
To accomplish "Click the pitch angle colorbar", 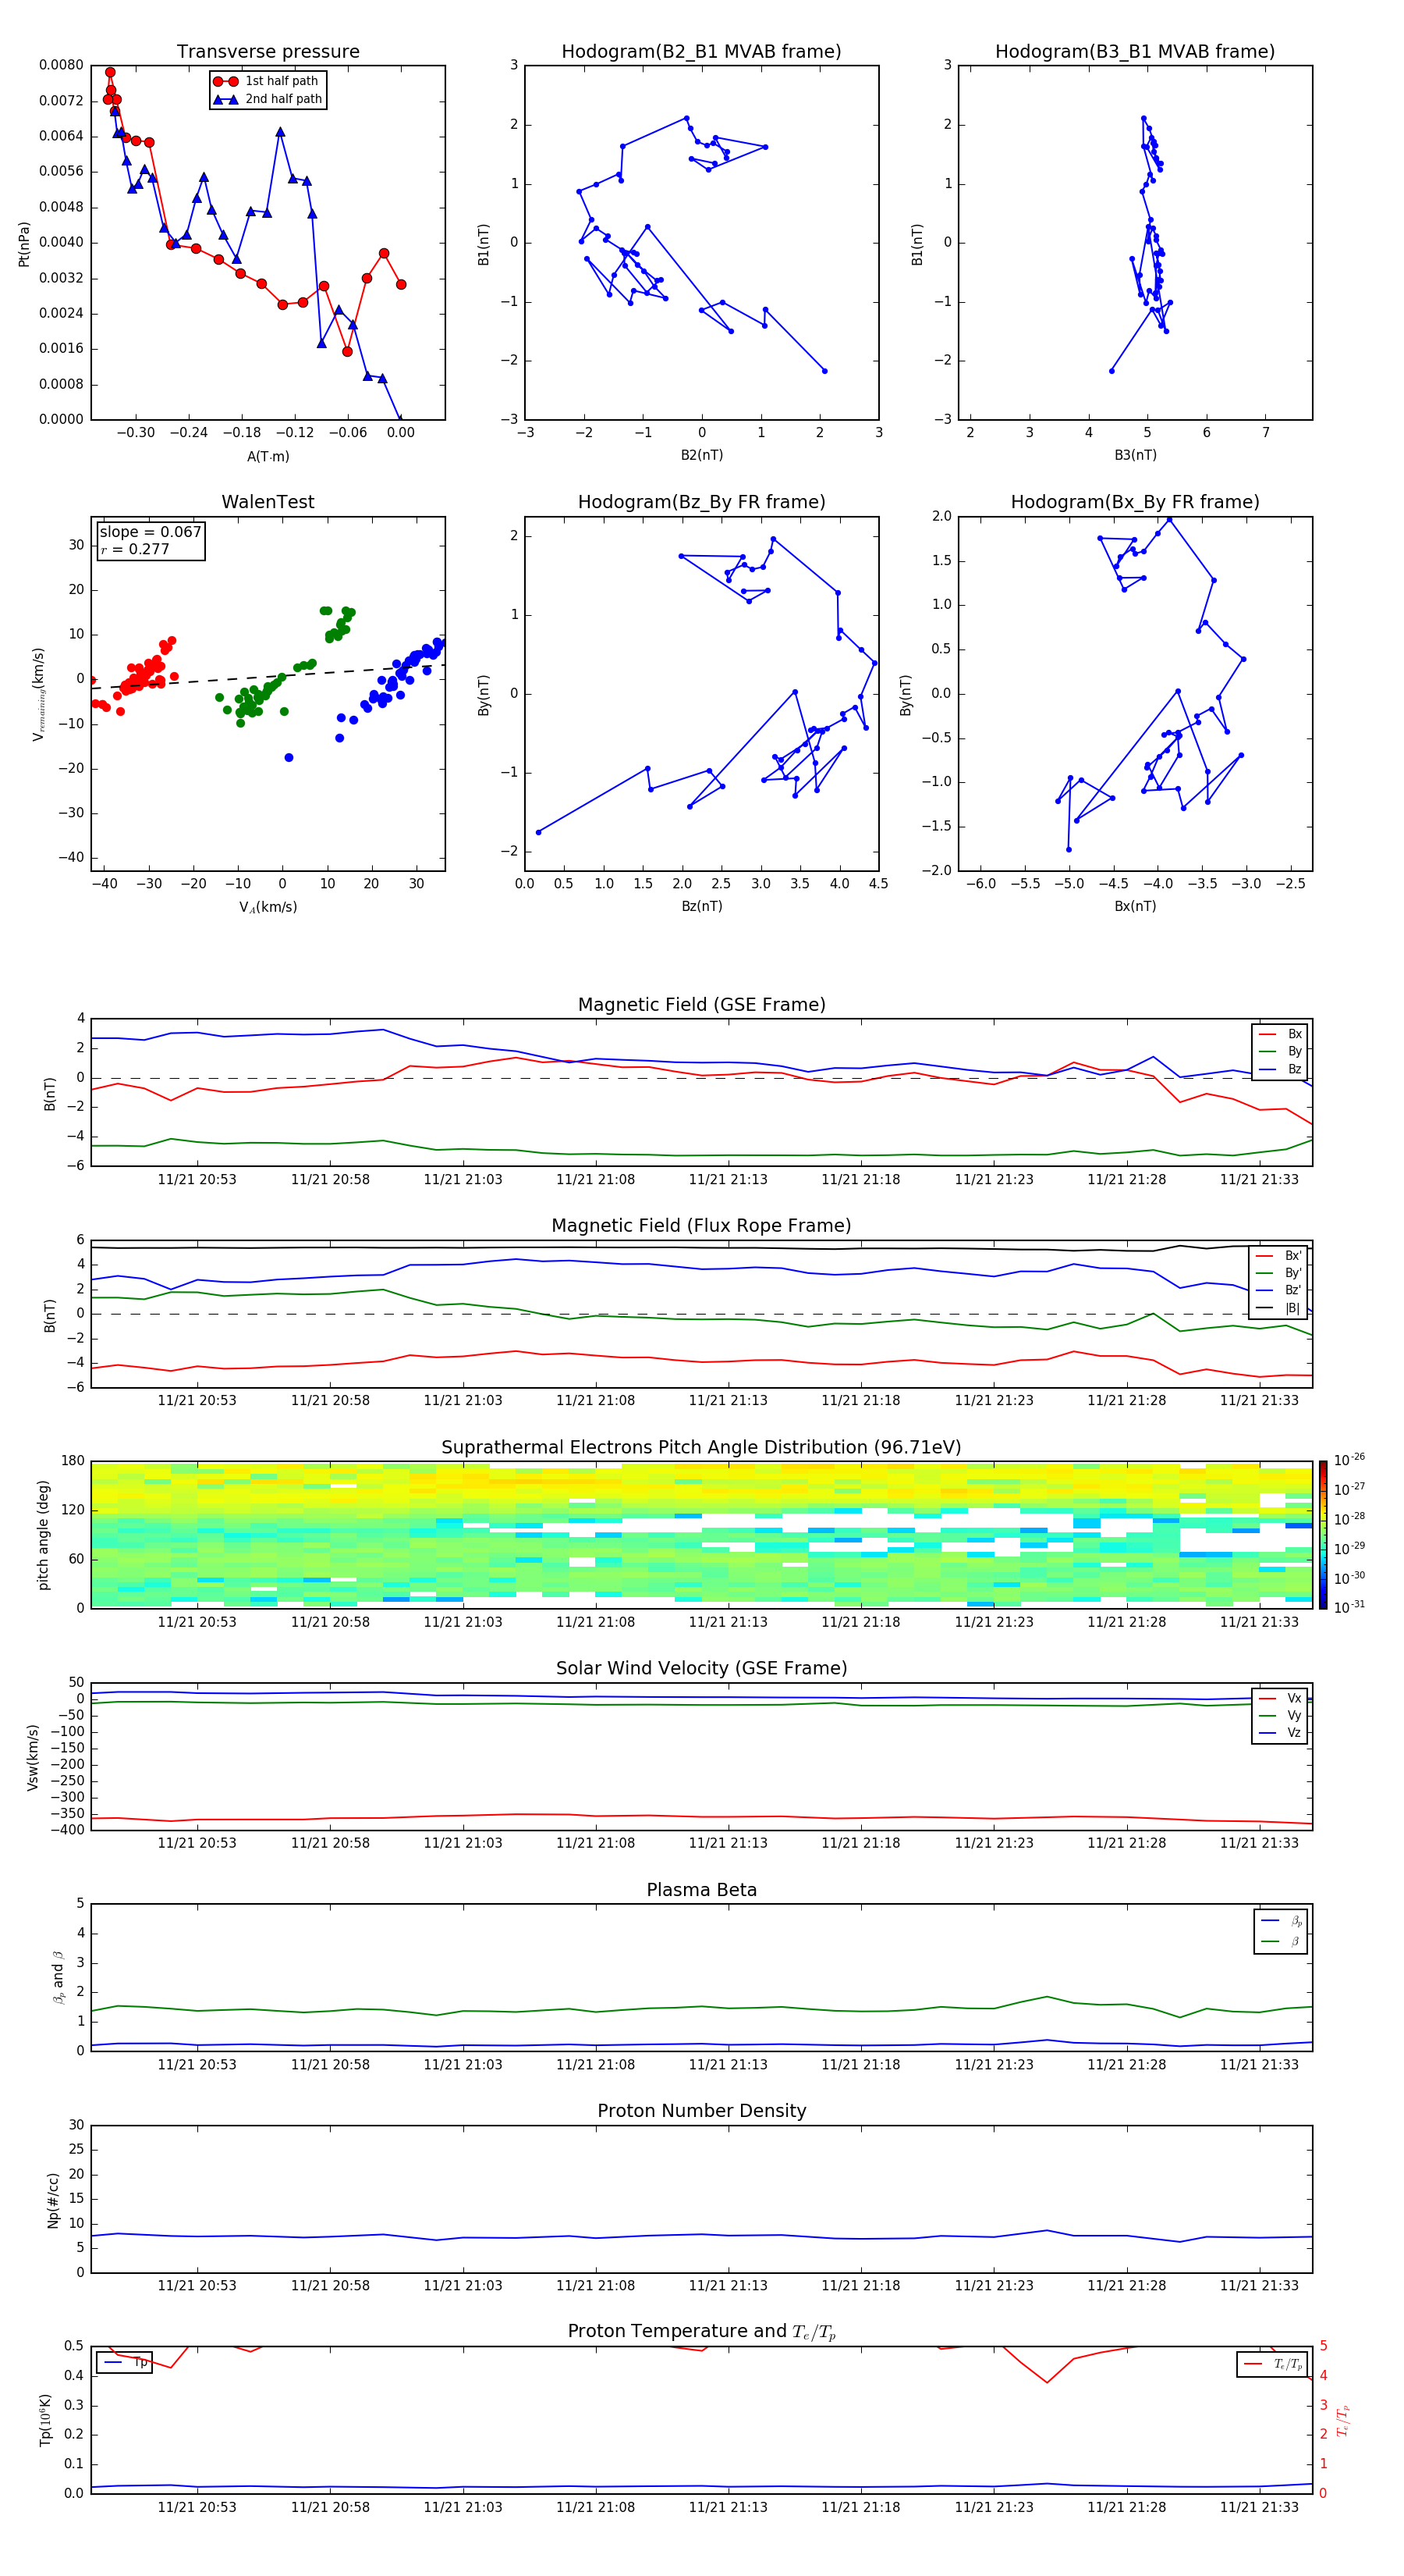I will 1323,1535.
